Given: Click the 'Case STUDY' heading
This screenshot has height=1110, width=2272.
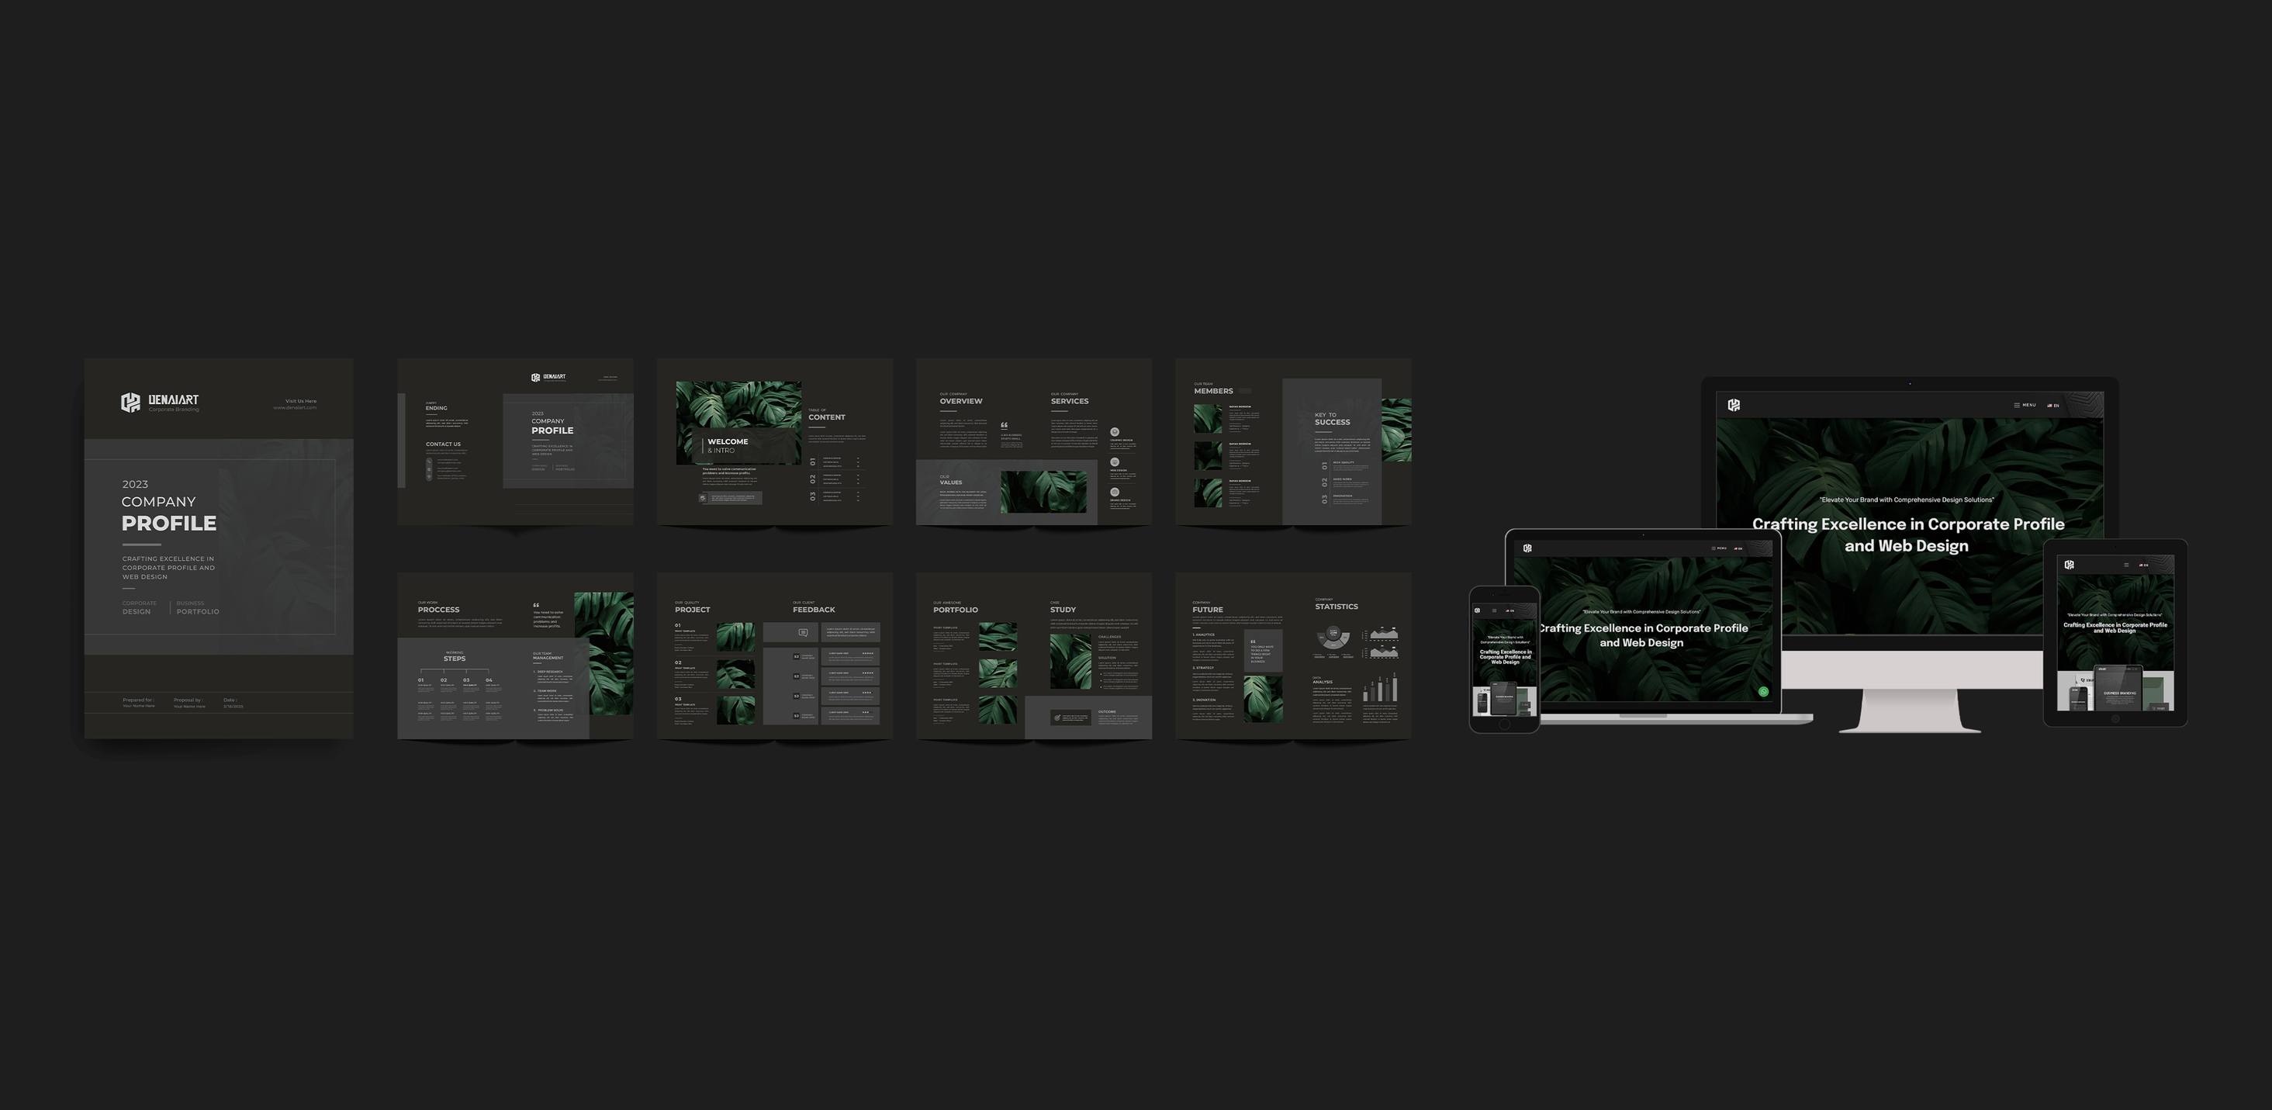Looking at the screenshot, I should point(1063,607).
